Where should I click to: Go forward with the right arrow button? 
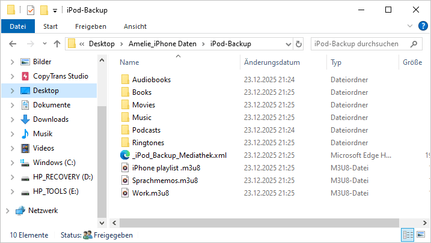30,44
